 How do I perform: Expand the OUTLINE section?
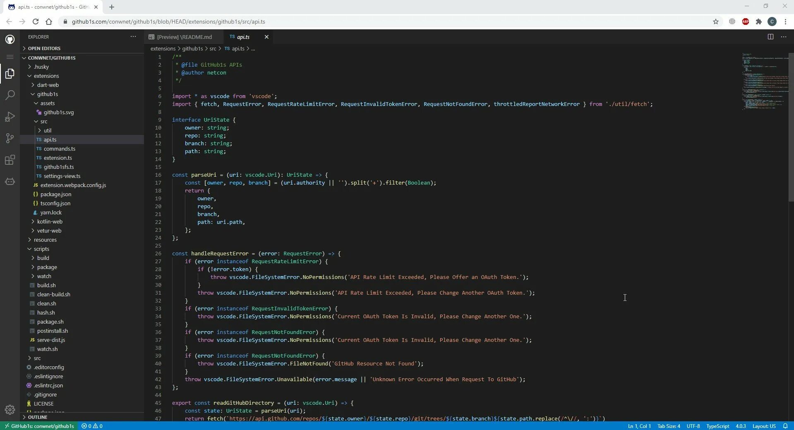coord(82,417)
